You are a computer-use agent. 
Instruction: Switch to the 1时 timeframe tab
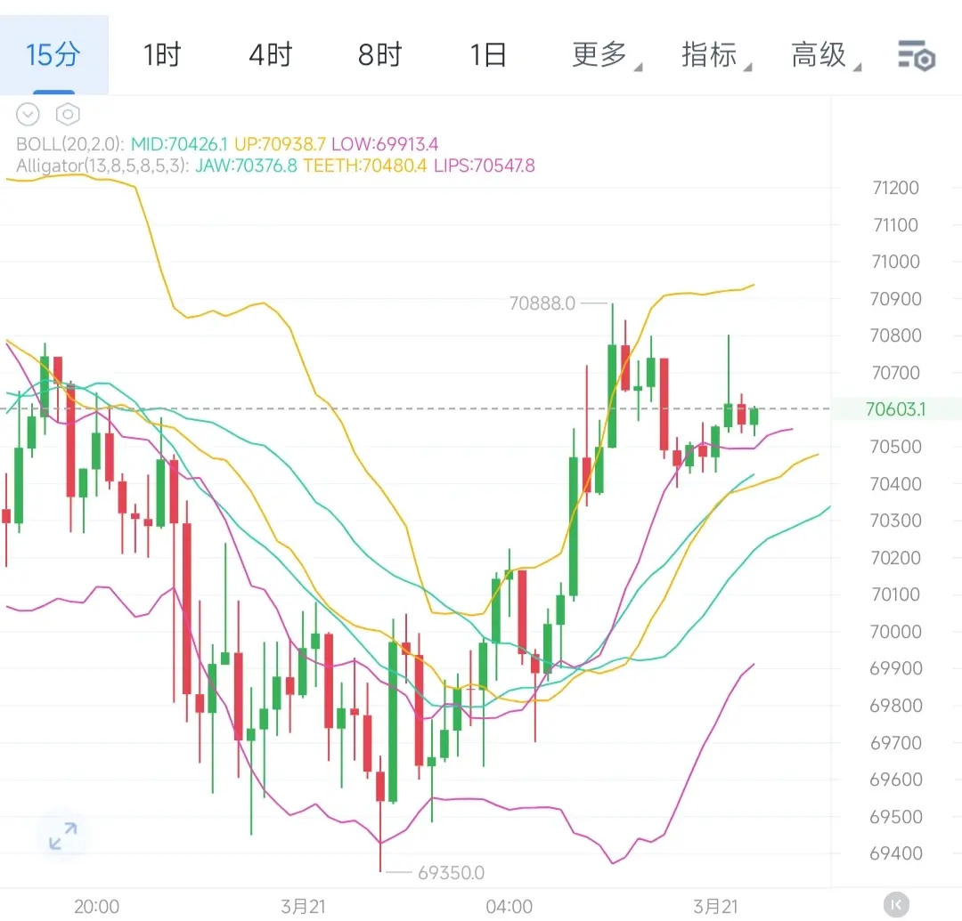pos(162,54)
